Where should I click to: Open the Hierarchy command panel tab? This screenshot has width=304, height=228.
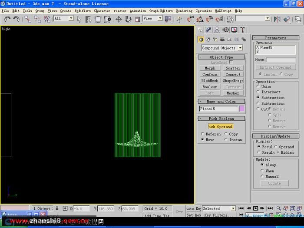click(217, 30)
